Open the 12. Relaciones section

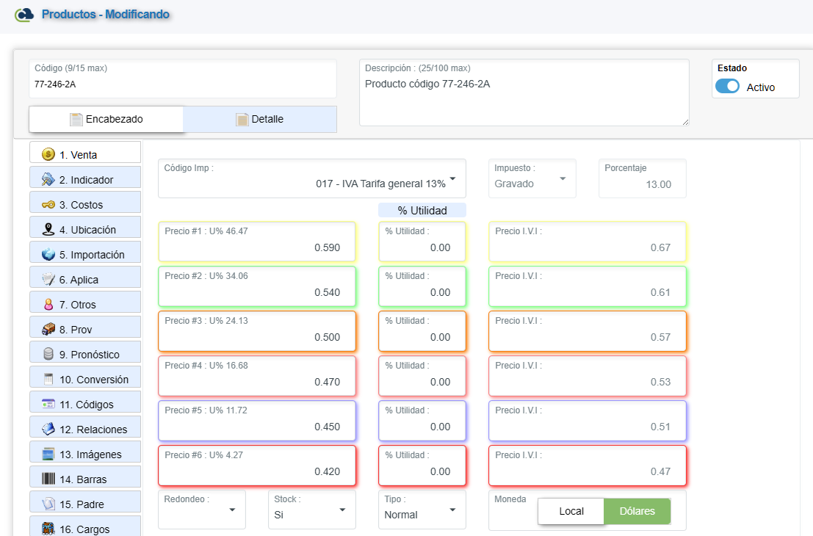click(x=85, y=429)
